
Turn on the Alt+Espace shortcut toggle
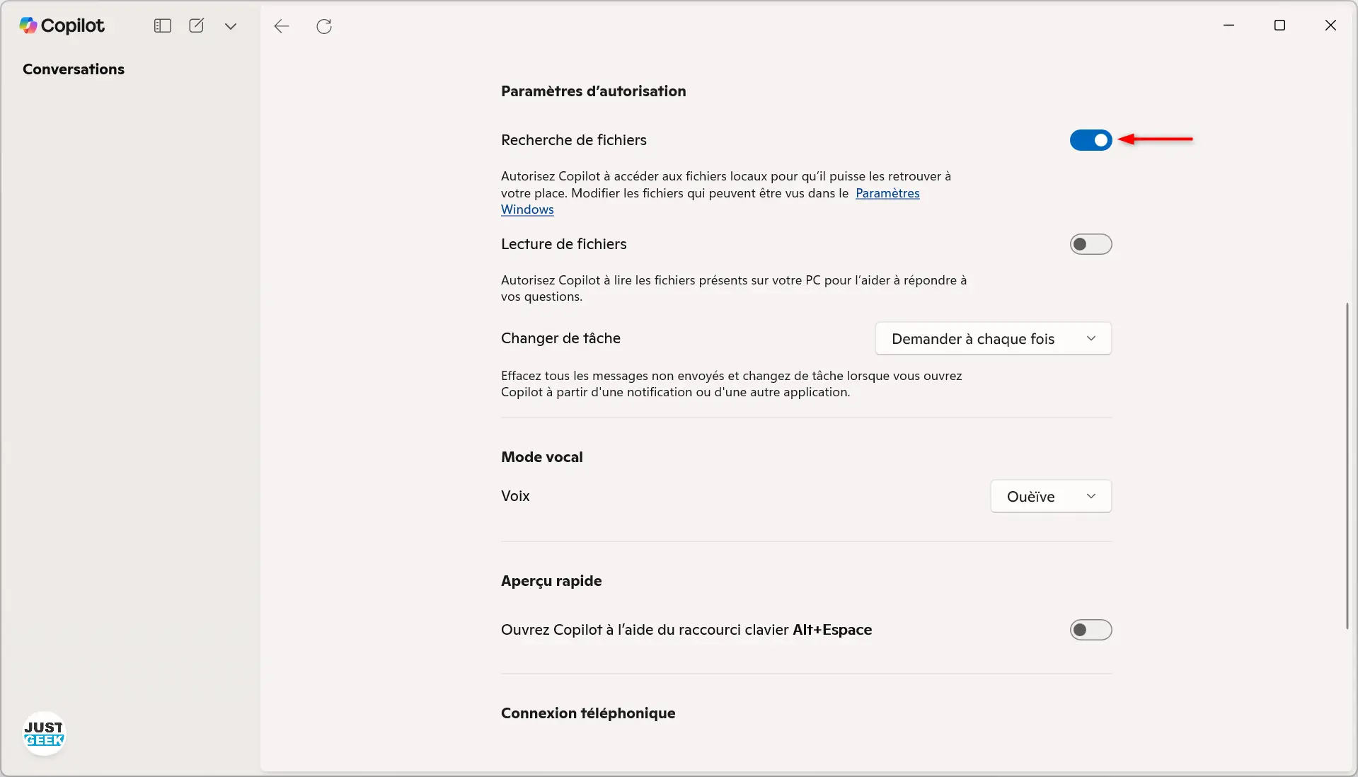pyautogui.click(x=1091, y=630)
